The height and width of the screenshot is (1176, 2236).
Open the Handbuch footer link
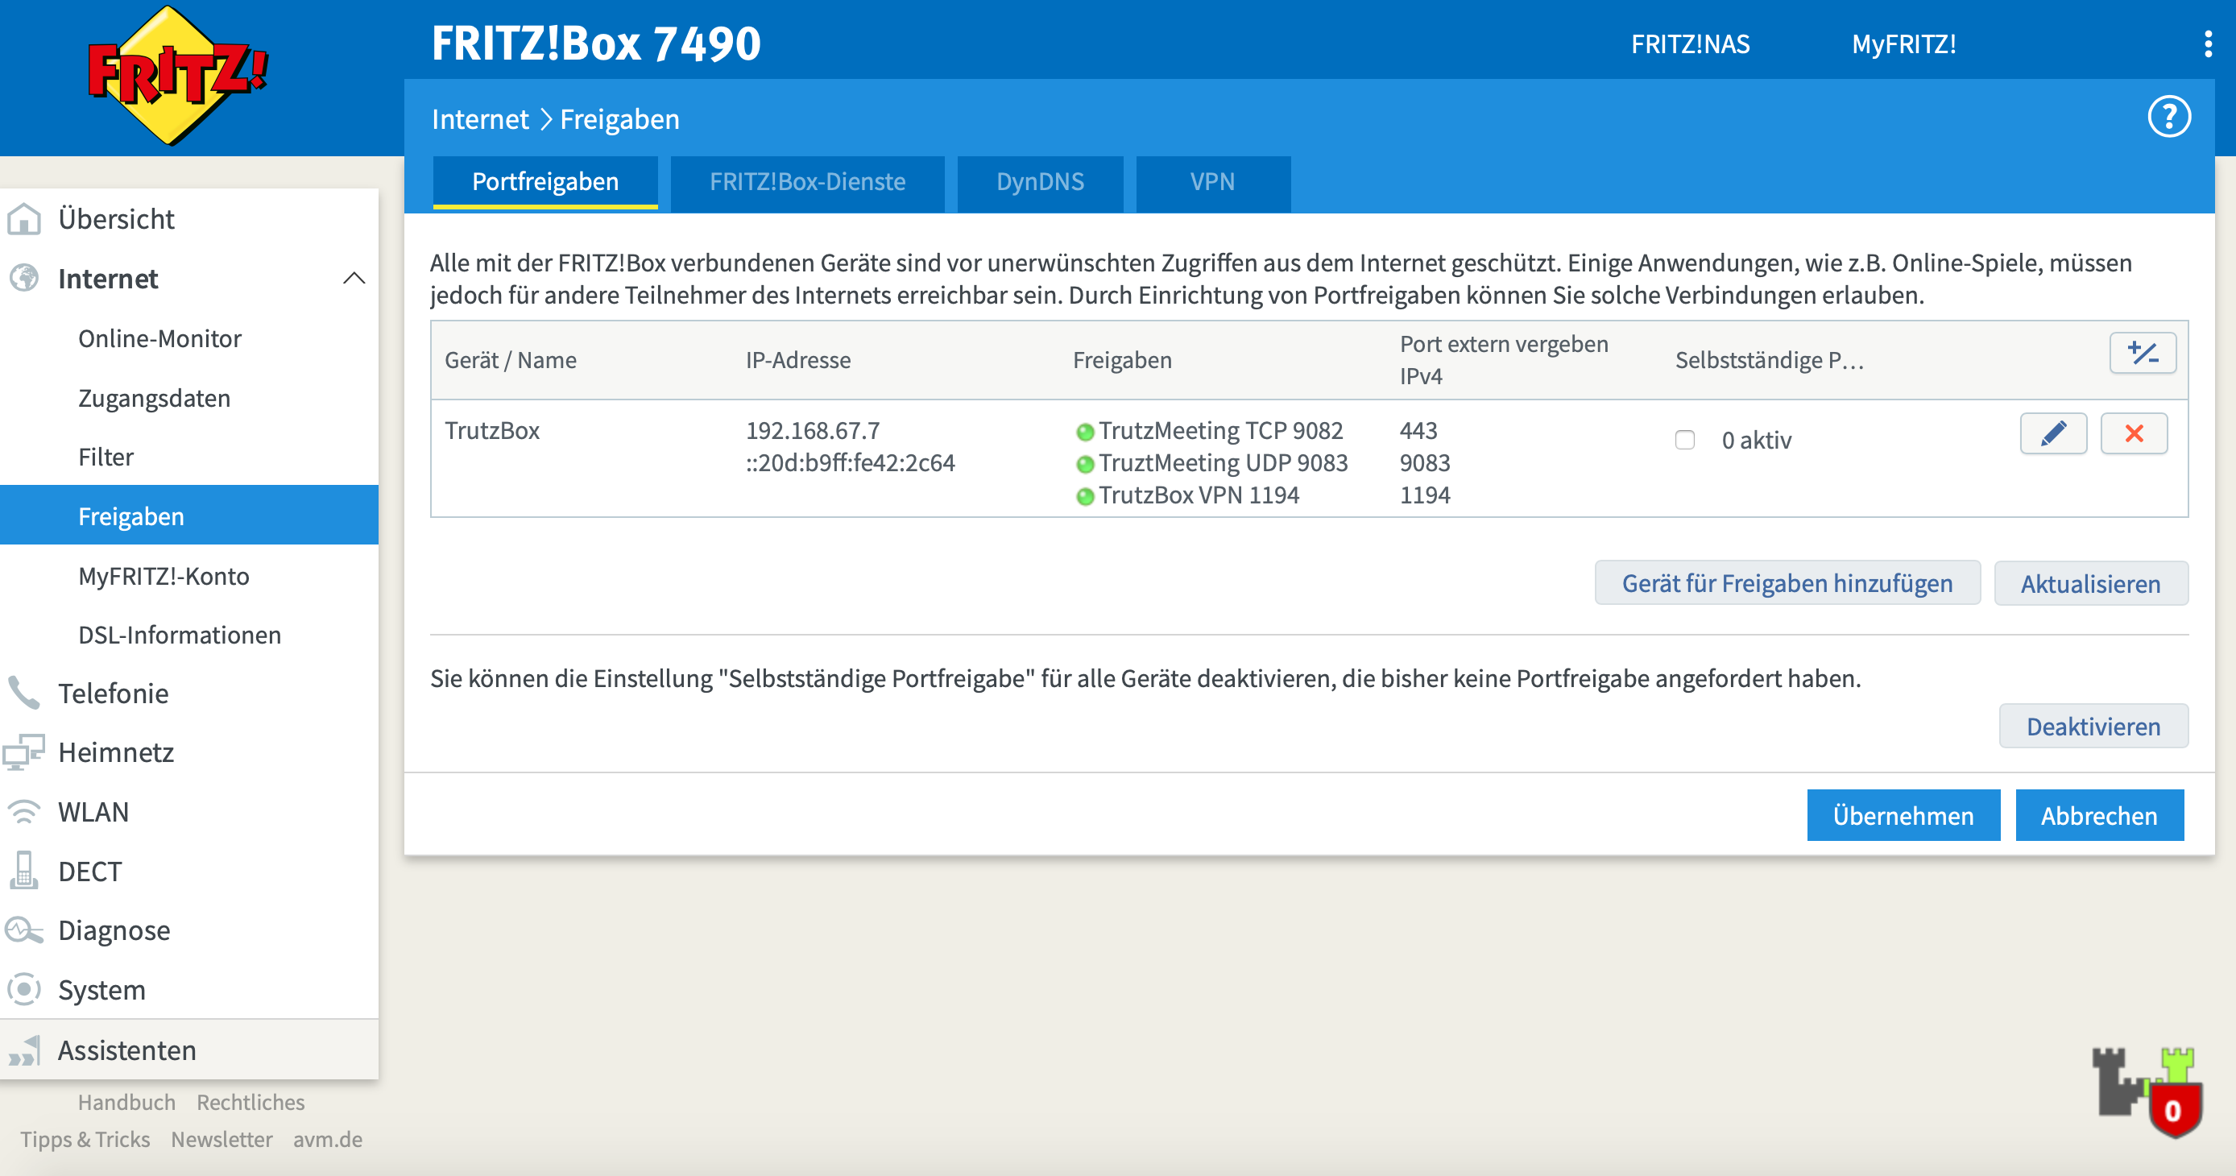point(126,1102)
